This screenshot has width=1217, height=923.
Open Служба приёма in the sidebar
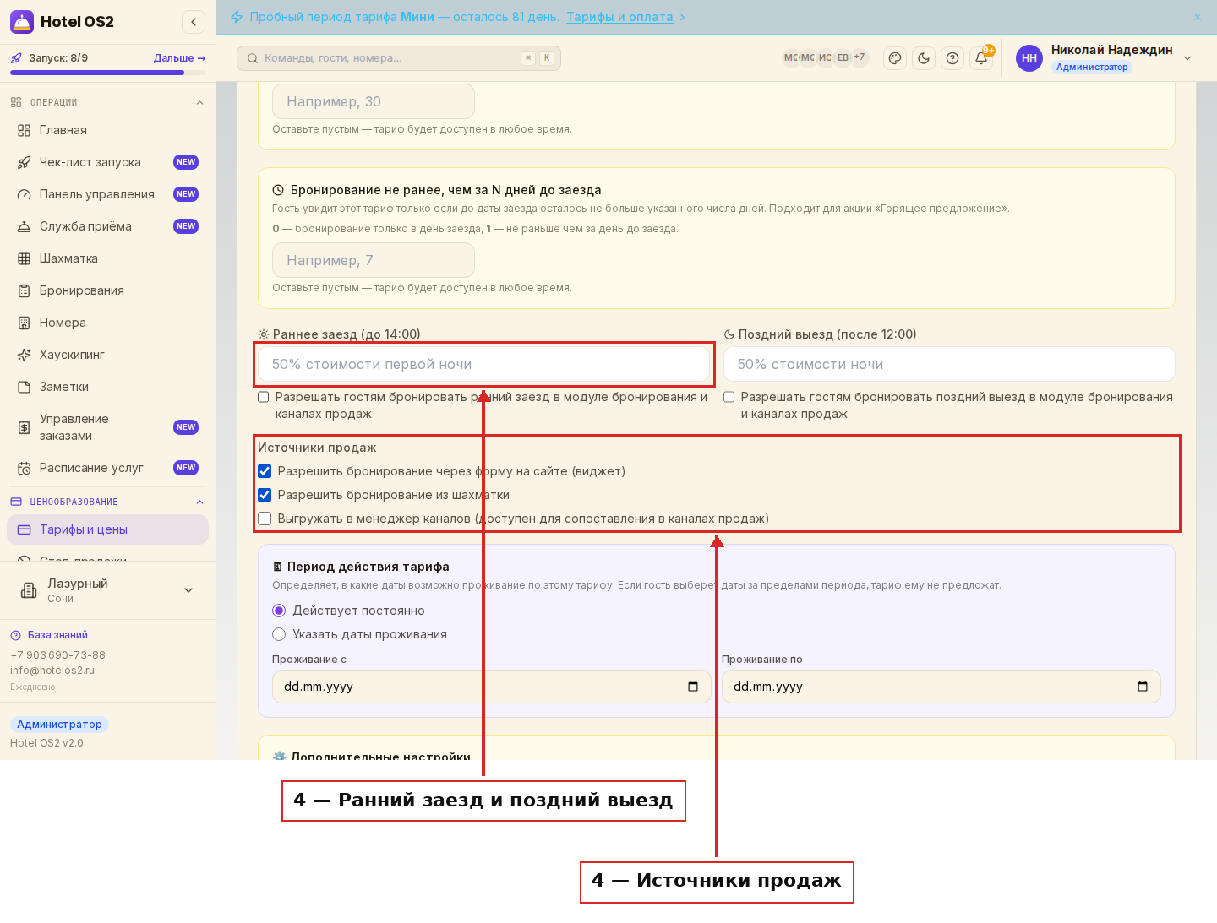pyautogui.click(x=107, y=226)
